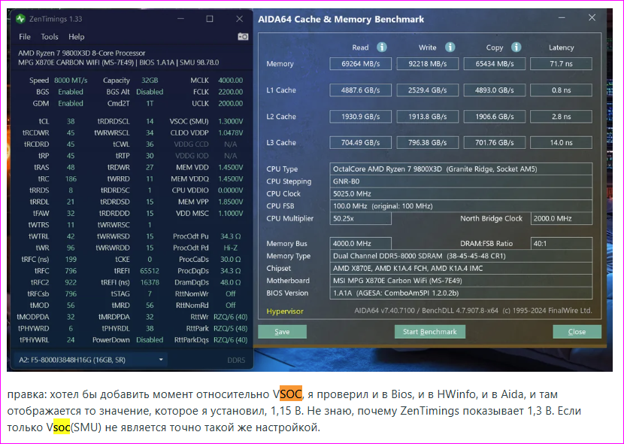624x444 pixels.
Task: Click the ZenTimings green logo icon
Action: click(x=21, y=19)
